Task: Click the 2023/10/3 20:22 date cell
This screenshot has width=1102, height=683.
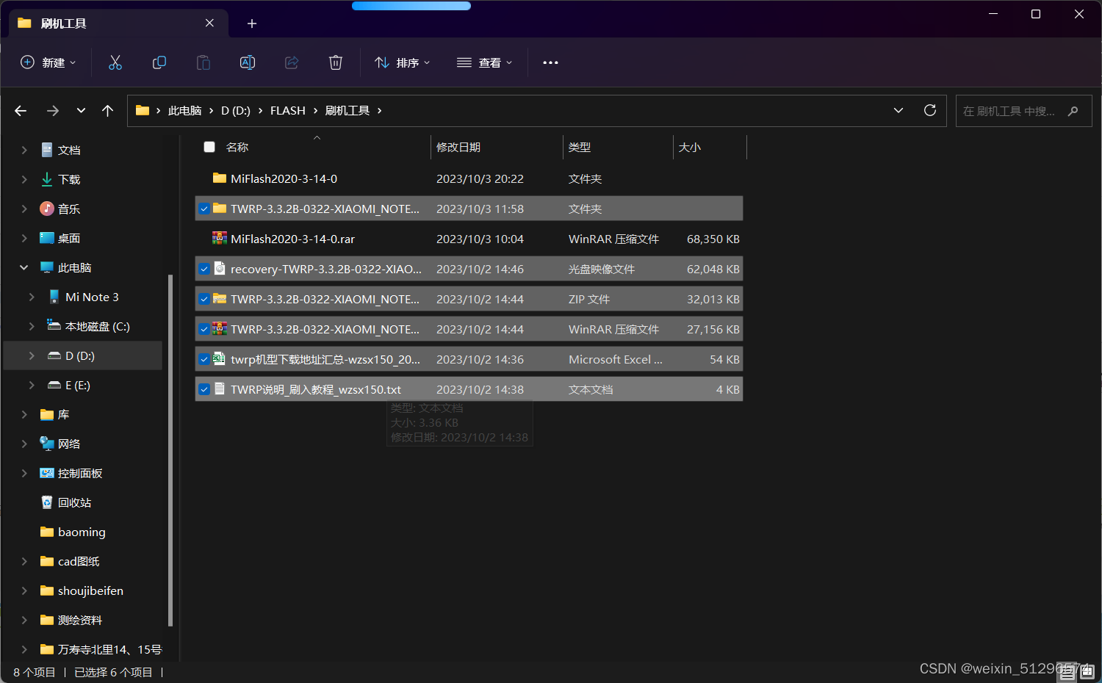Action: 480,178
